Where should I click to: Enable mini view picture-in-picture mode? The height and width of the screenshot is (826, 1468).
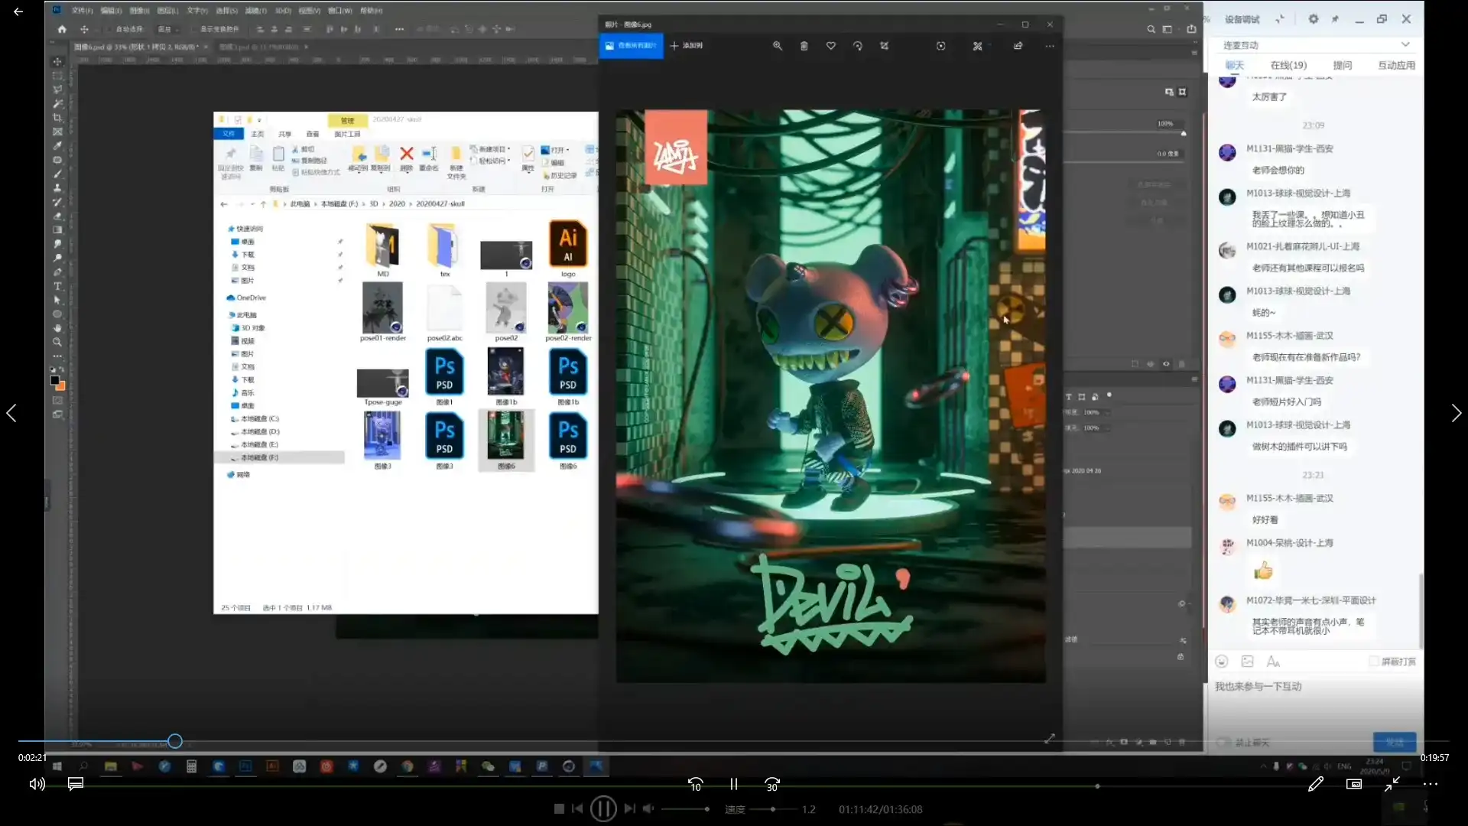coord(1353,785)
